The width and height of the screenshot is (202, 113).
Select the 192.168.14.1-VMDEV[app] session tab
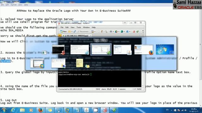point(76,35)
